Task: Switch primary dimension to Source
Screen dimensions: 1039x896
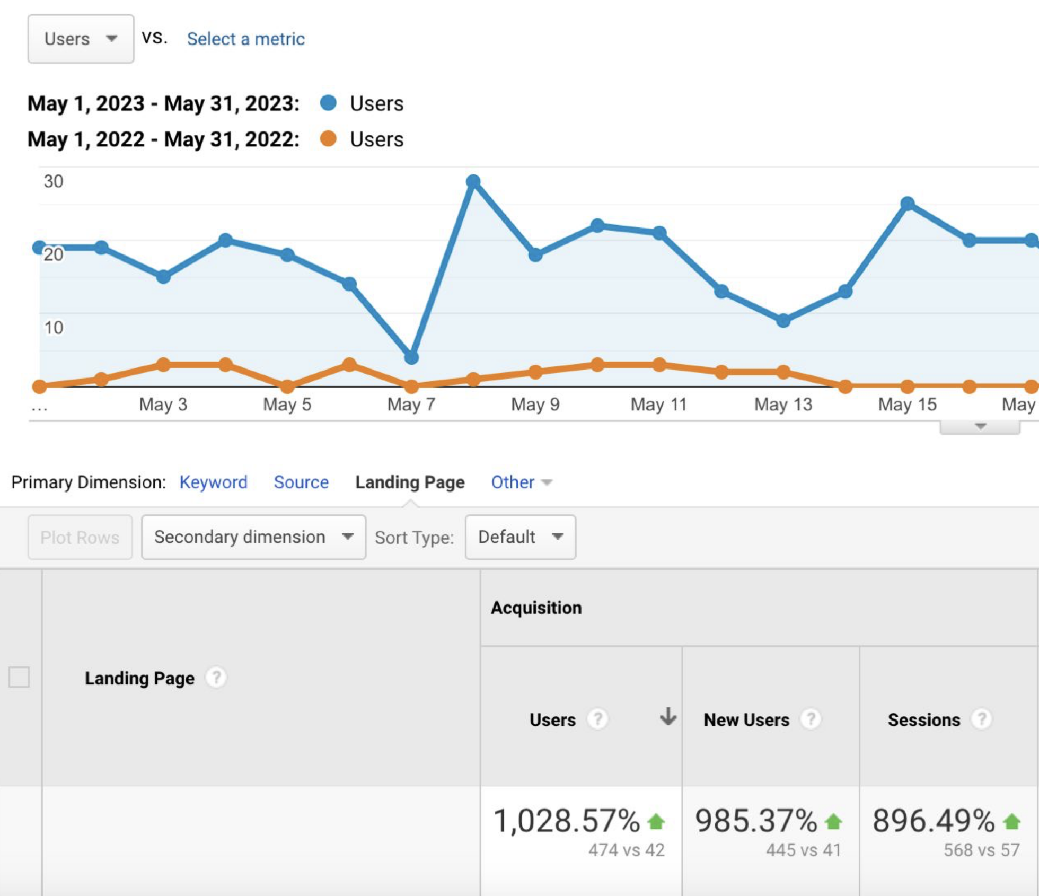Action: click(301, 482)
